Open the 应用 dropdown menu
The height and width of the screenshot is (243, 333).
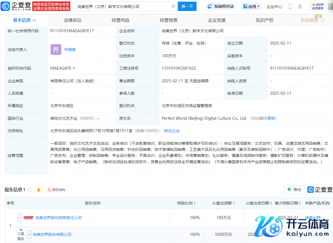[251, 6]
